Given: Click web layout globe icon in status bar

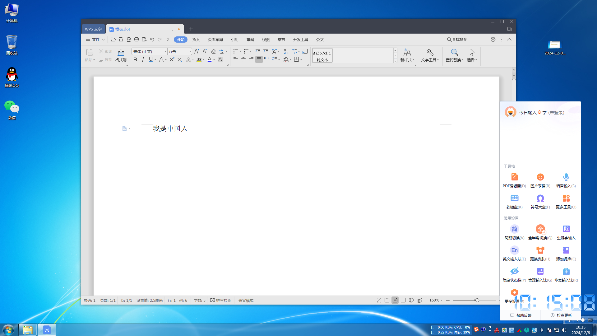Looking at the screenshot, I should click(x=411, y=300).
